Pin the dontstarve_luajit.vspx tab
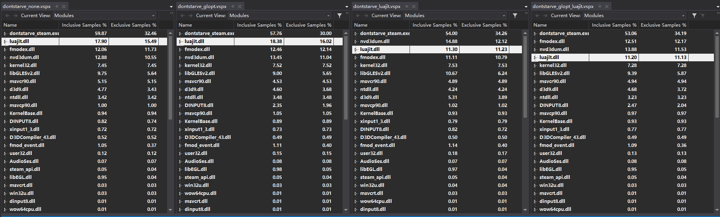This screenshot has height=217, width=720. [406, 6]
